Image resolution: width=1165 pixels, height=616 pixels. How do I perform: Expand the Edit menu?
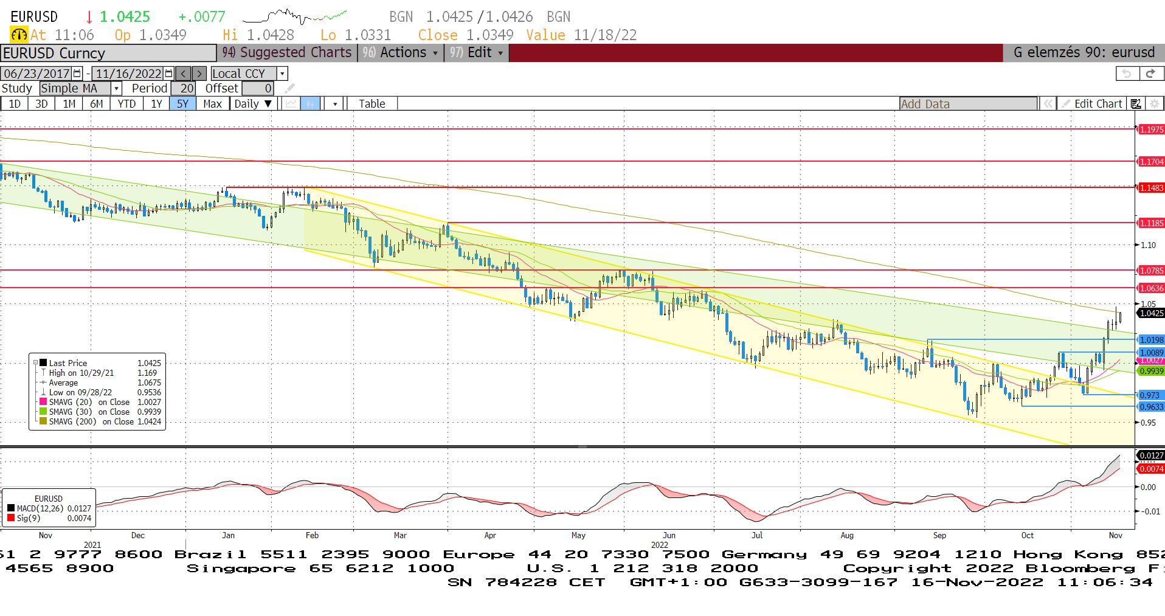click(x=477, y=53)
